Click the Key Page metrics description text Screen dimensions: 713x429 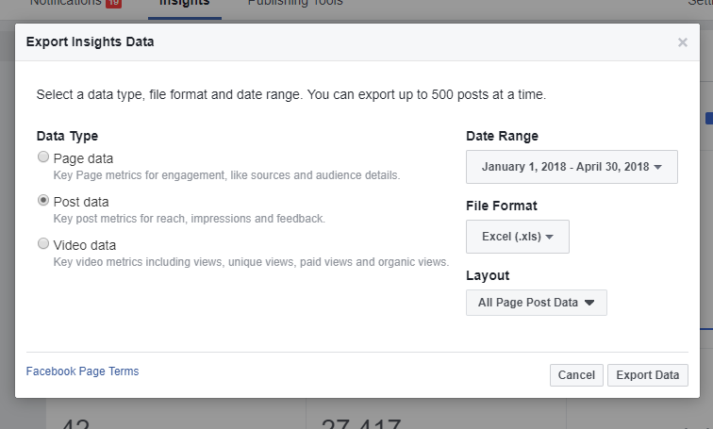tap(226, 175)
